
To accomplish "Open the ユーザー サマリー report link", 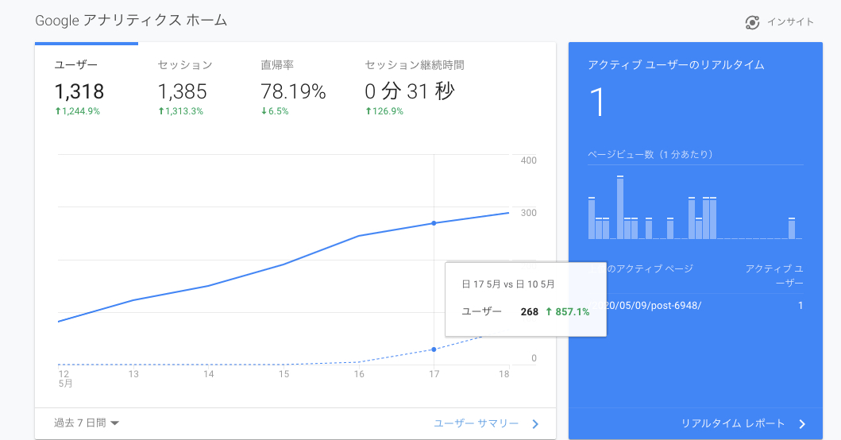I will coord(476,423).
